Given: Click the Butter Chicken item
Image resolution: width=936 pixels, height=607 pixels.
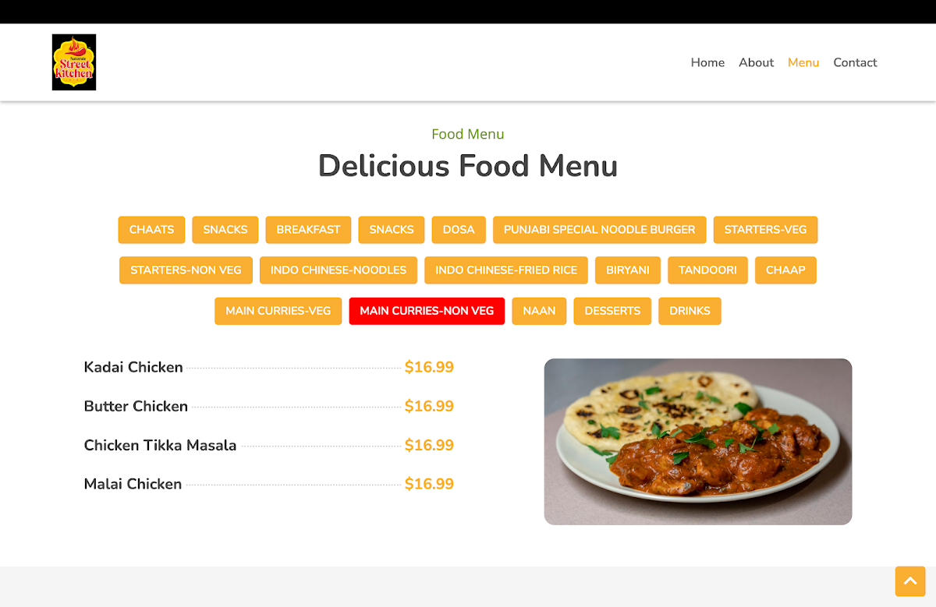Looking at the screenshot, I should click(x=136, y=406).
